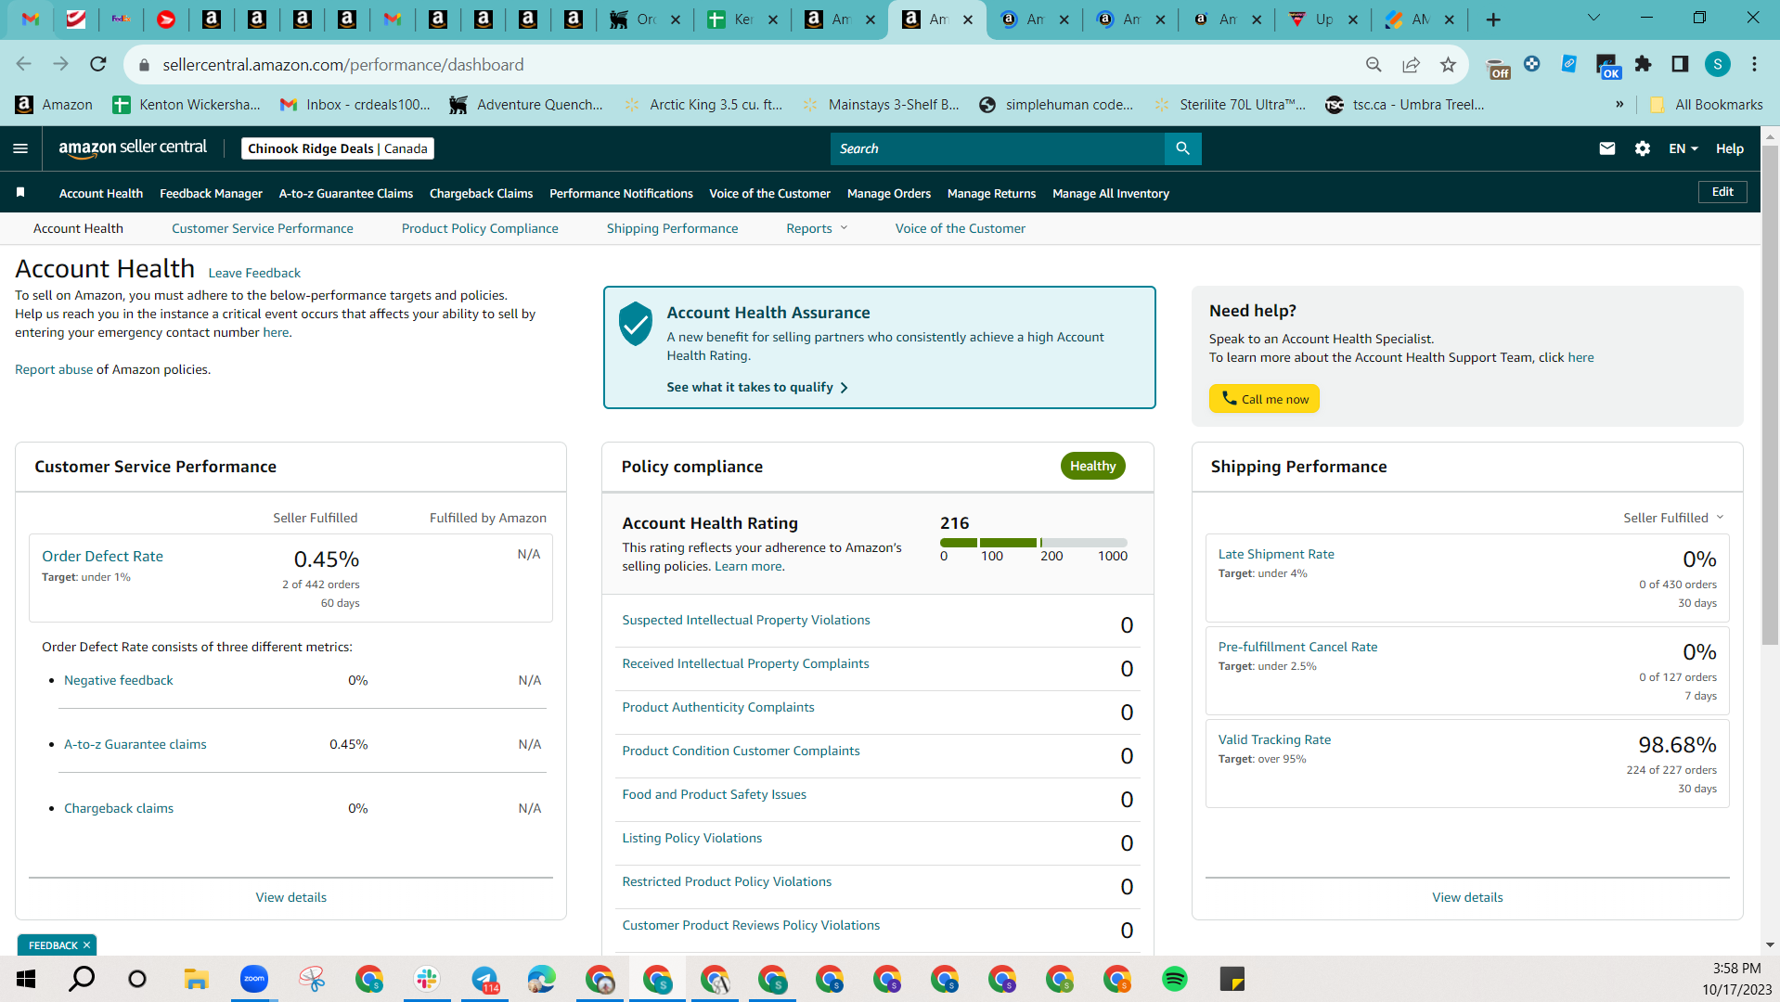Click the Edit button on the favorites bar

[x=1722, y=192]
